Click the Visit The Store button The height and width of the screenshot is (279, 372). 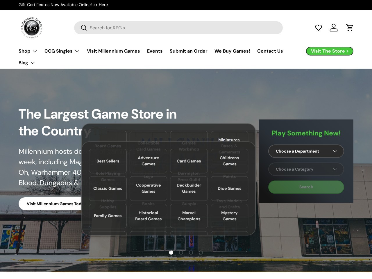330,51
